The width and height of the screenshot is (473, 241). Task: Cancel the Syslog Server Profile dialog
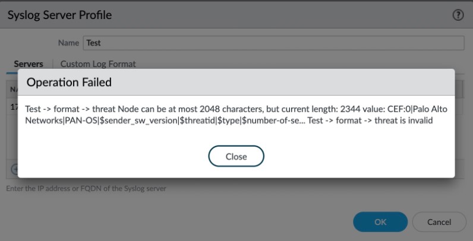[439, 221]
